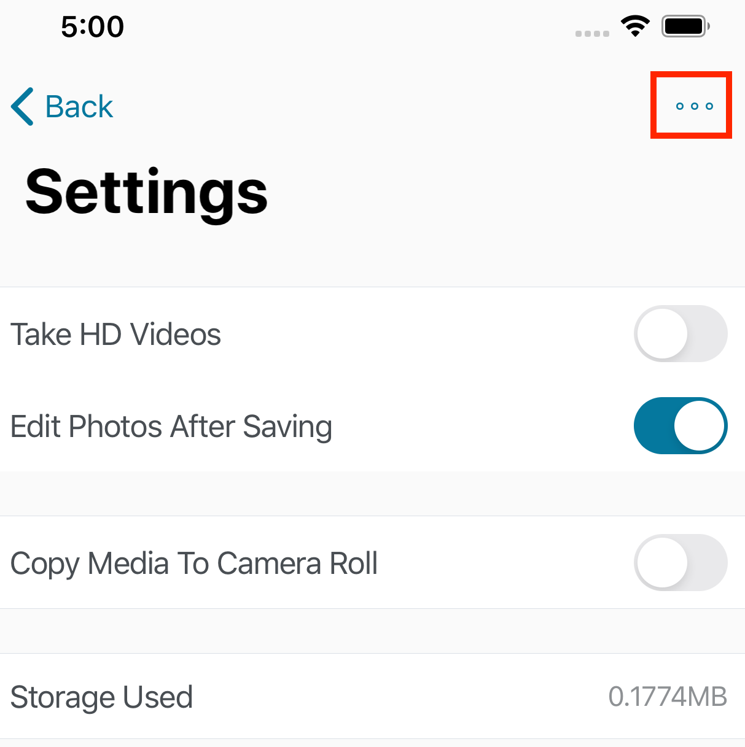
Task: Click the 0.1774MB storage value
Action: point(667,697)
